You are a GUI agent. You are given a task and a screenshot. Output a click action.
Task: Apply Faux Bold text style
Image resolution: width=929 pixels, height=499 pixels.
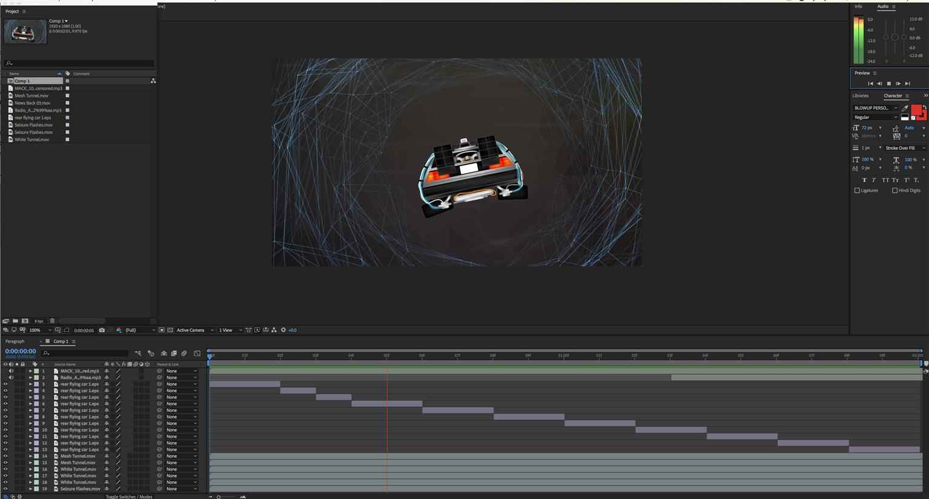coord(864,180)
